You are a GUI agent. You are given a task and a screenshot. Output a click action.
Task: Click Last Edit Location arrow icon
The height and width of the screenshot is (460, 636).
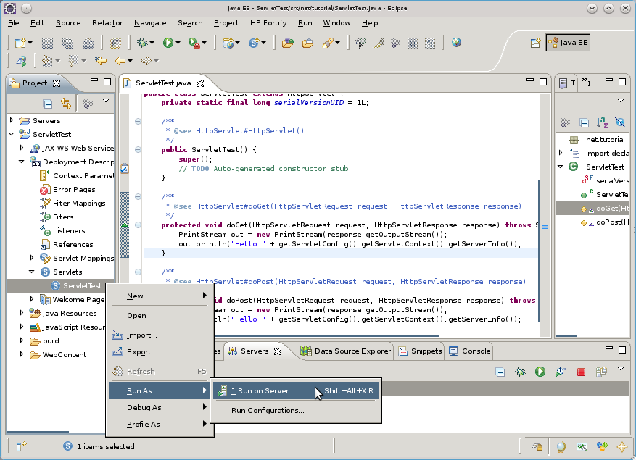101,61
